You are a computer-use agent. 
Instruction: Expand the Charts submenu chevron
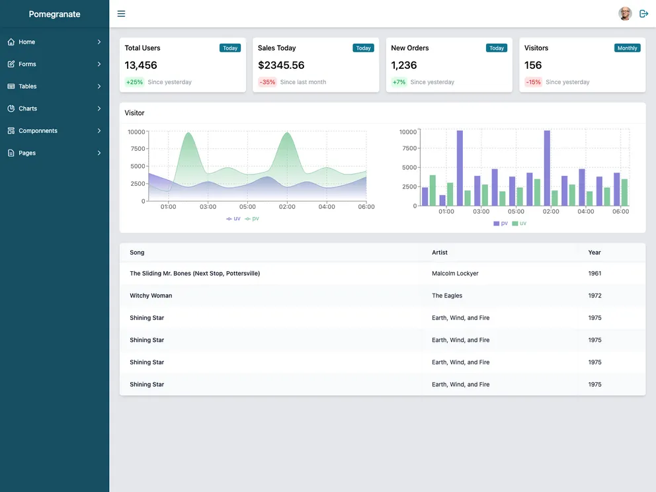coord(99,108)
